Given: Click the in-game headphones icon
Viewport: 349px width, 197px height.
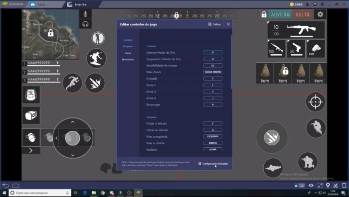Looking at the screenshot, I should tap(85, 24).
